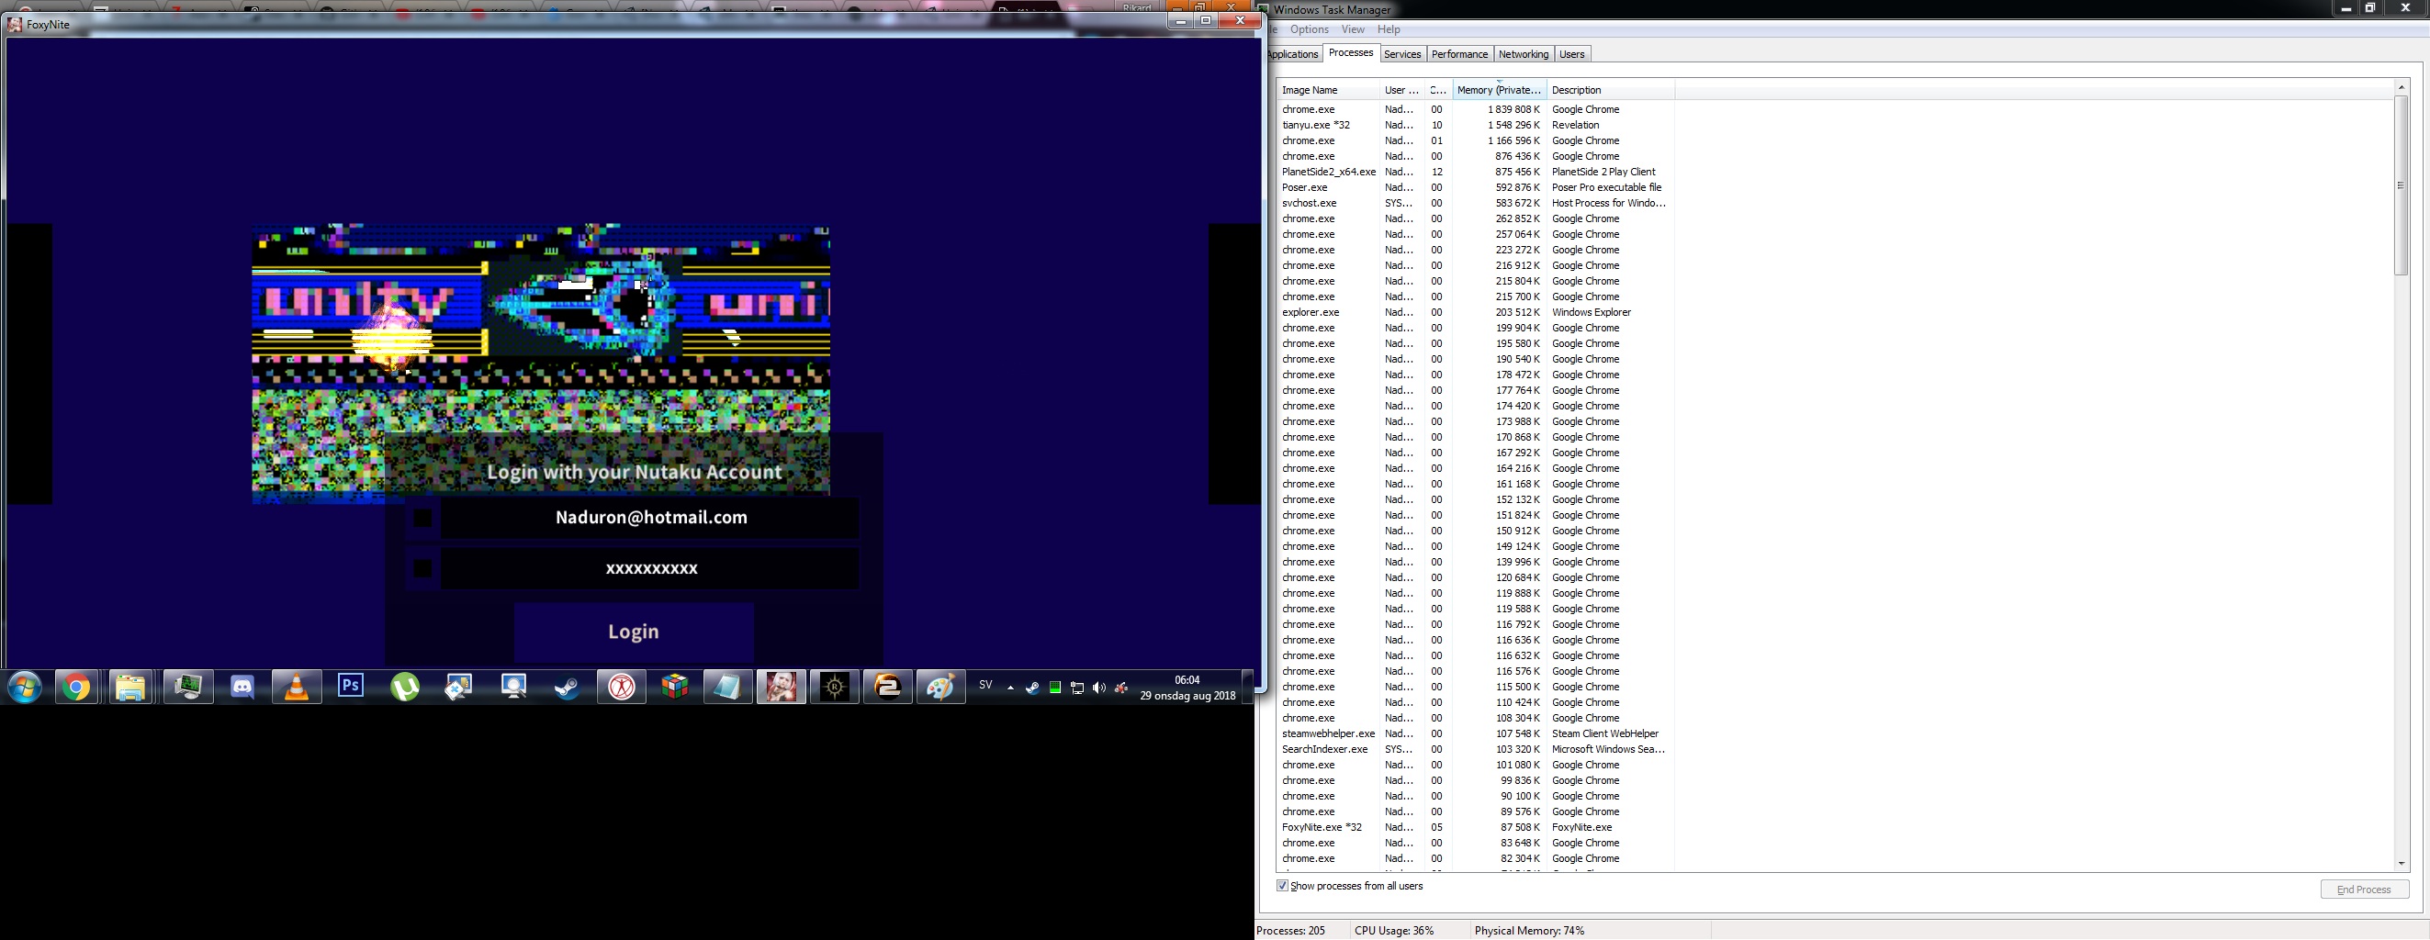Sort by Memory (Private) column header

(1498, 90)
